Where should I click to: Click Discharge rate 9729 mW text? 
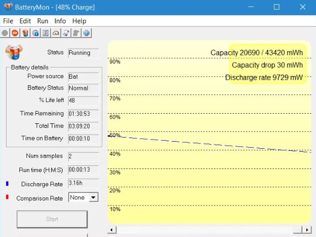[x=264, y=78]
